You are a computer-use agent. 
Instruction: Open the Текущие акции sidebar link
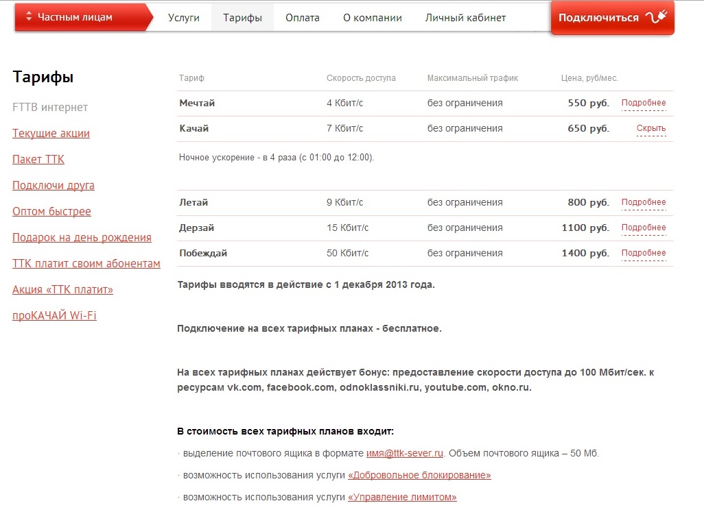tap(51, 134)
